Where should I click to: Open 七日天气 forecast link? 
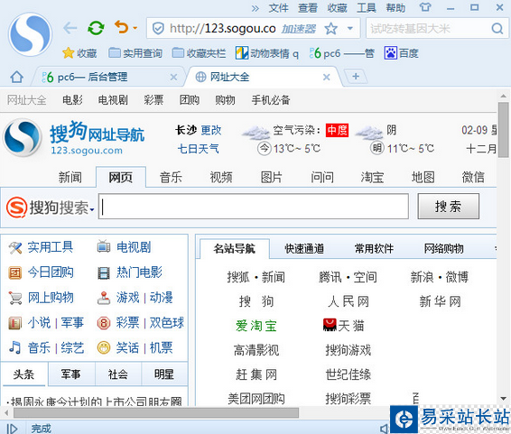[198, 149]
